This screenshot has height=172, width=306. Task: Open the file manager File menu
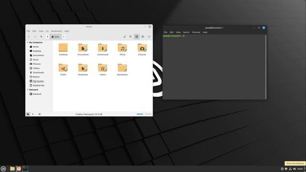[x=29, y=31]
